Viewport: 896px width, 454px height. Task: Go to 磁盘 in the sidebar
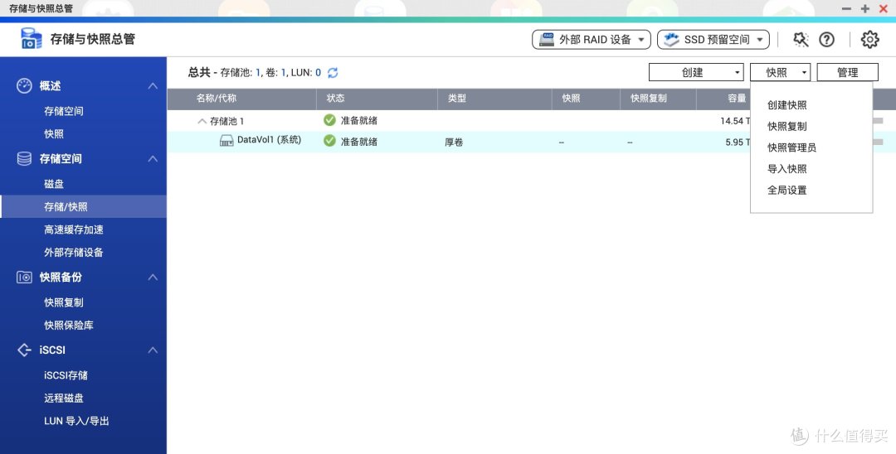[x=54, y=184]
